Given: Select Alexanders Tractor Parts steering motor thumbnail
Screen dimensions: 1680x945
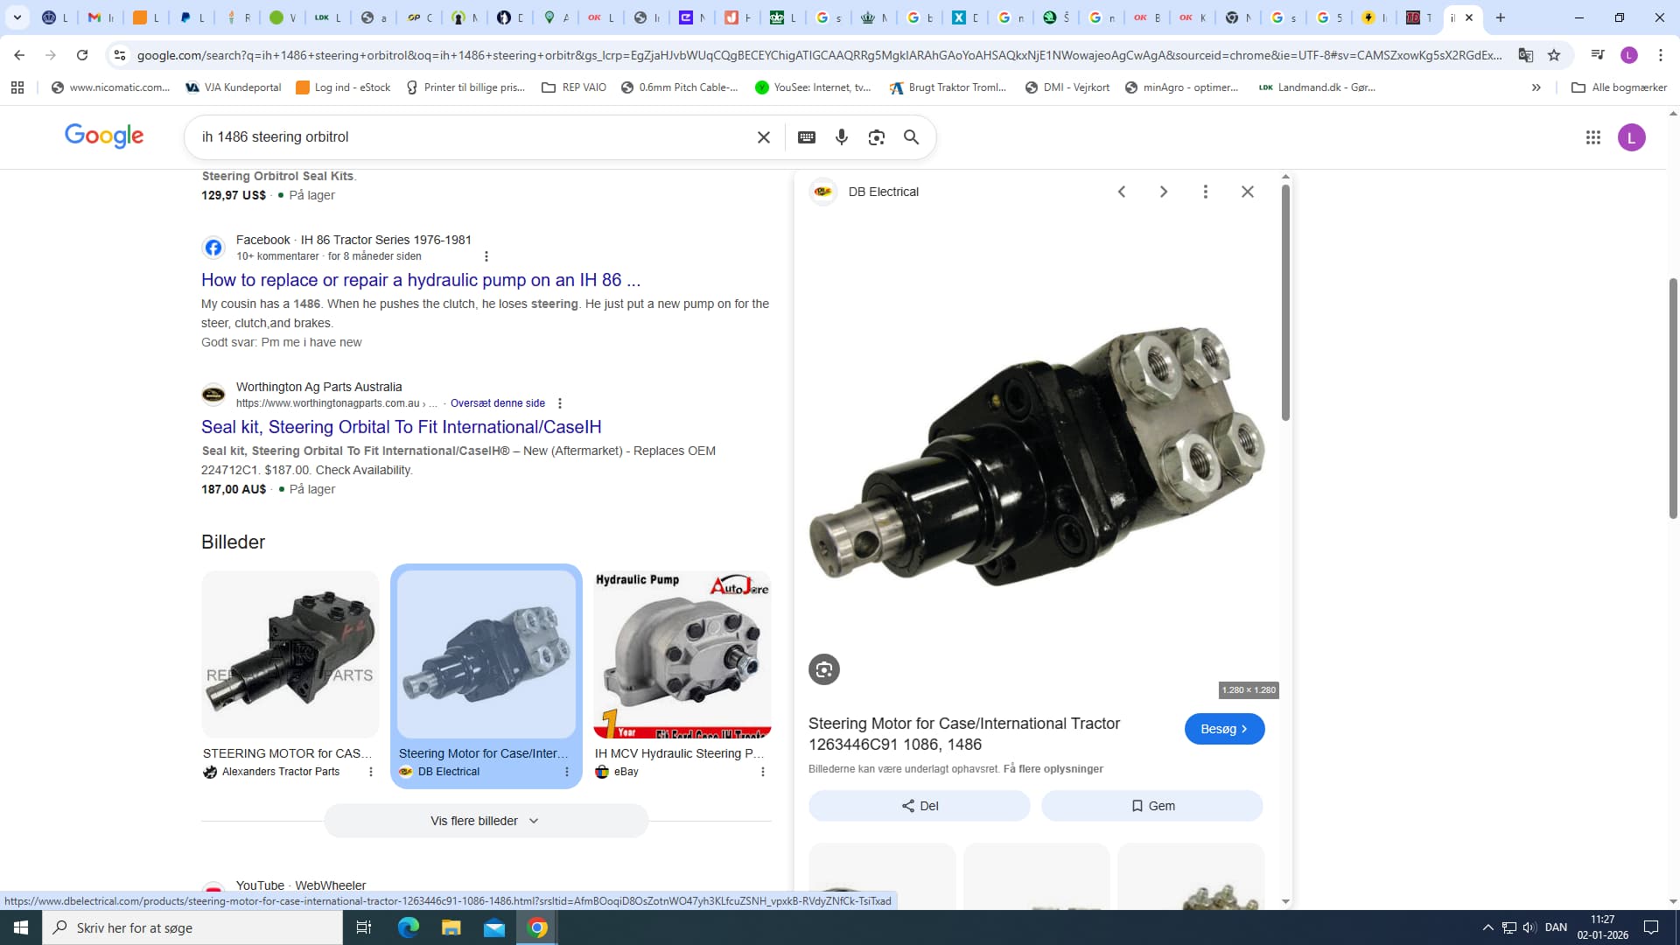Looking at the screenshot, I should pyautogui.click(x=290, y=654).
